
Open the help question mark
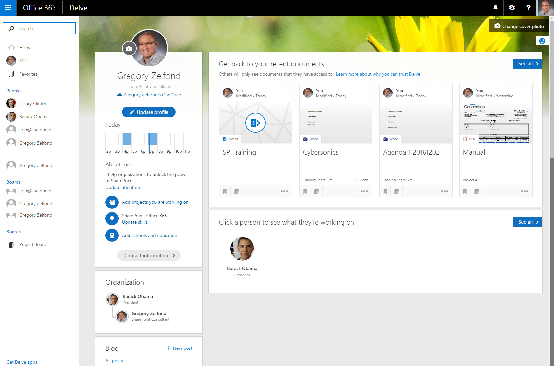[528, 8]
